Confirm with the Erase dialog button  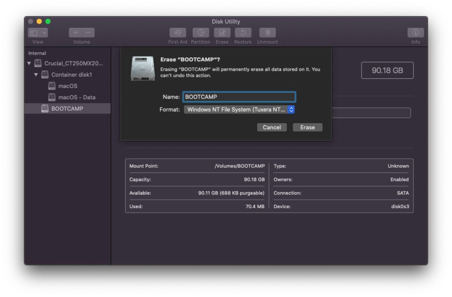pos(307,127)
